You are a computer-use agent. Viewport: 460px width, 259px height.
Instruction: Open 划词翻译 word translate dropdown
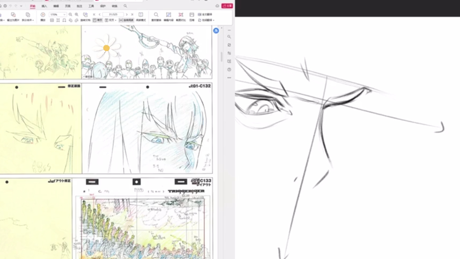[206, 20]
